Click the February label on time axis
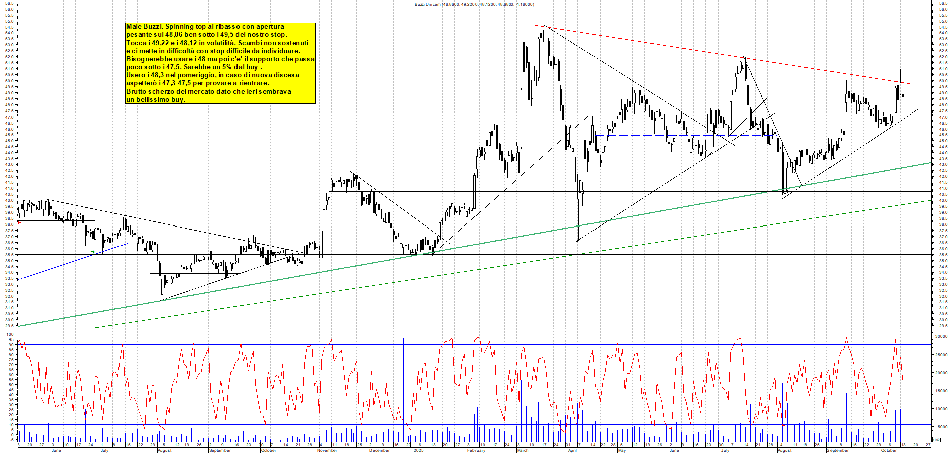 (x=476, y=450)
